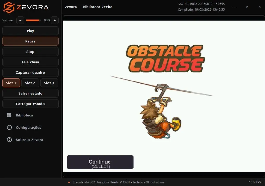Click the Obstacle Course title logo
Image resolution: width=265 pixels, height=186 pixels.
pos(165,58)
